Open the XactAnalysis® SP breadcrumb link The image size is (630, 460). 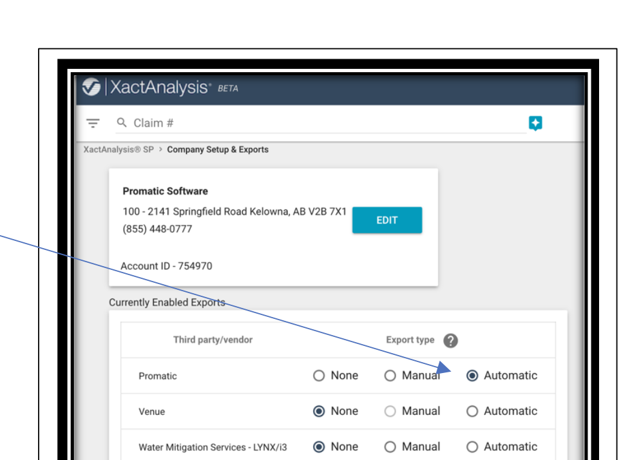click(118, 149)
